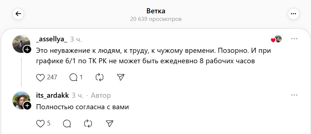This screenshot has height=134, width=311.
Task: Open replies on the _assellya_ comment
Action: [x=73, y=77]
